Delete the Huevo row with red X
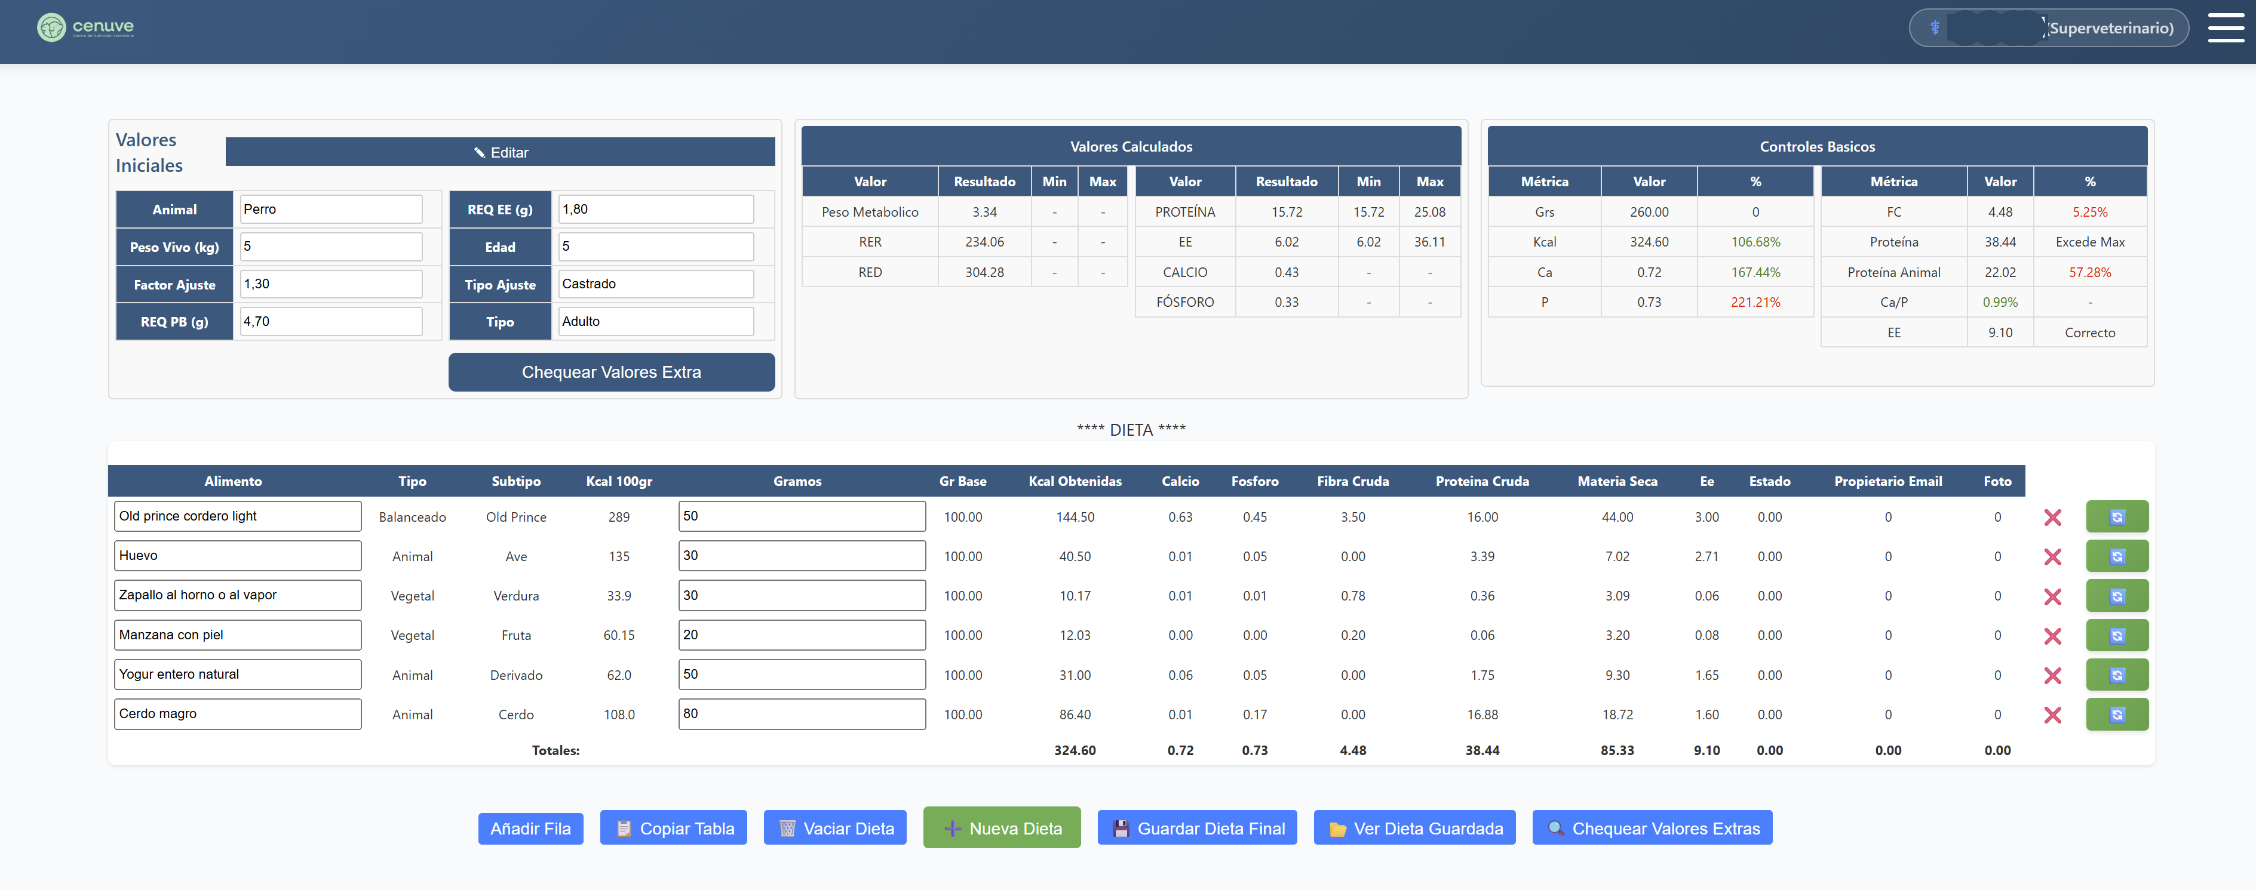Viewport: 2256px width, 890px height. 2052,556
